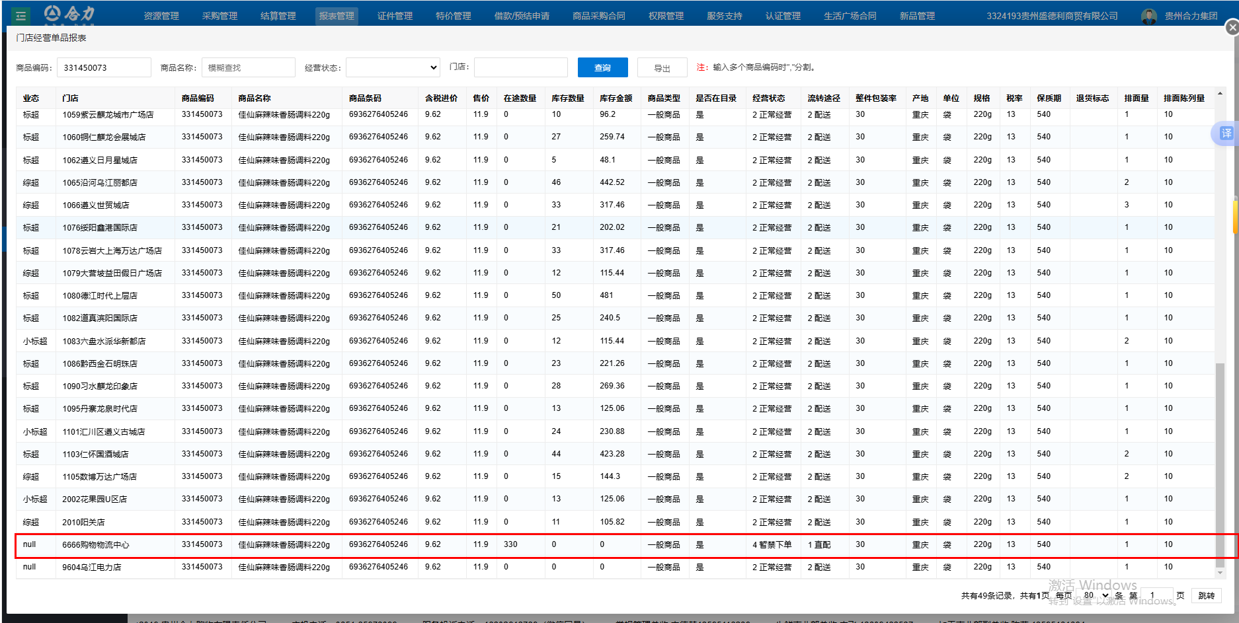Click the 跳转 page jump button

1207,596
